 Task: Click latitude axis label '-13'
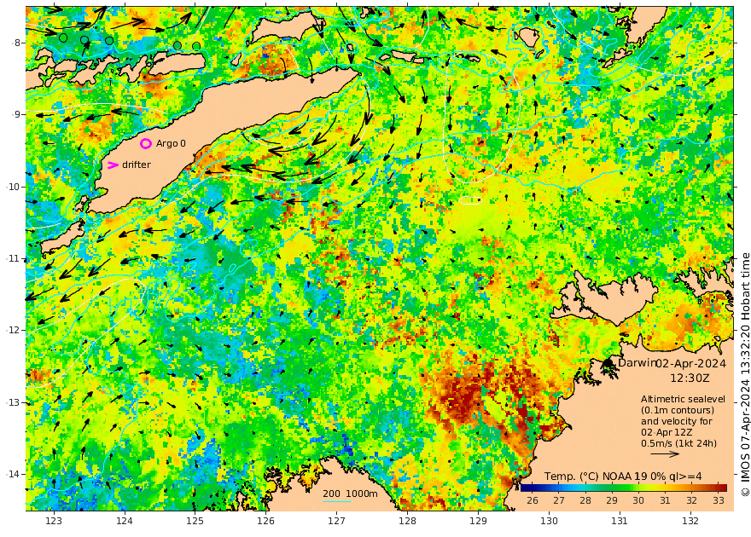point(13,402)
